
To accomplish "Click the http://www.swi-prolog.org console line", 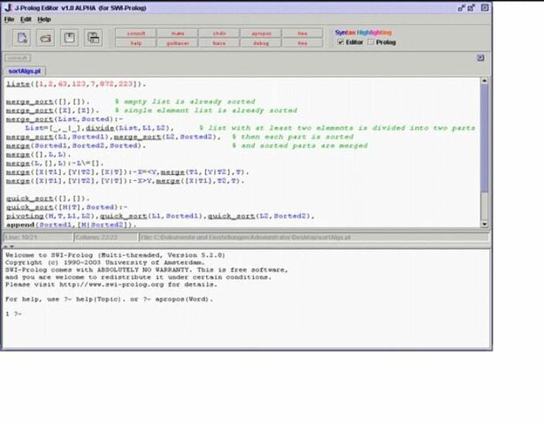I will pos(111,284).
